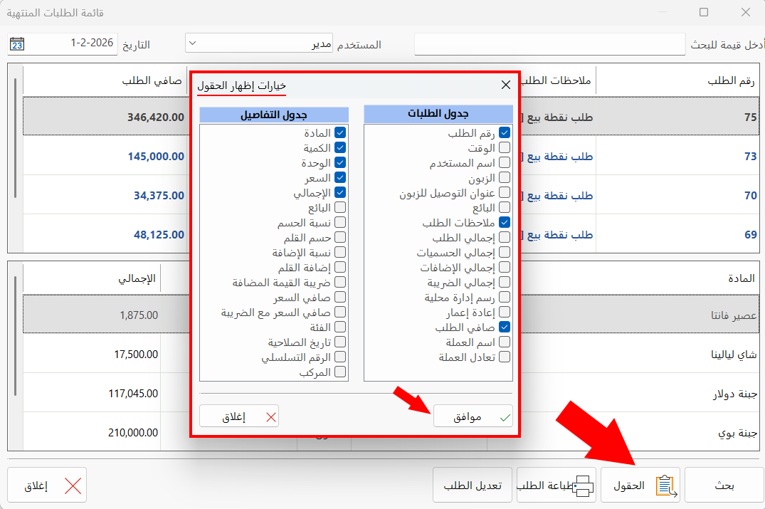
Task: Close the field options dialog via X
Action: [505, 85]
